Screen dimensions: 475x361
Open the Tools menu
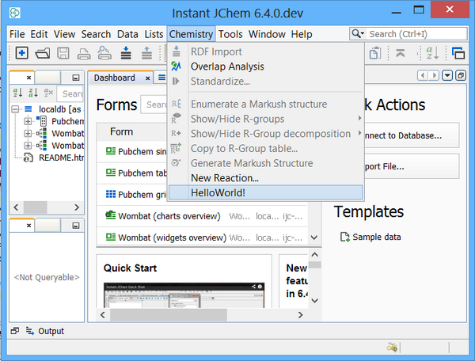point(230,34)
